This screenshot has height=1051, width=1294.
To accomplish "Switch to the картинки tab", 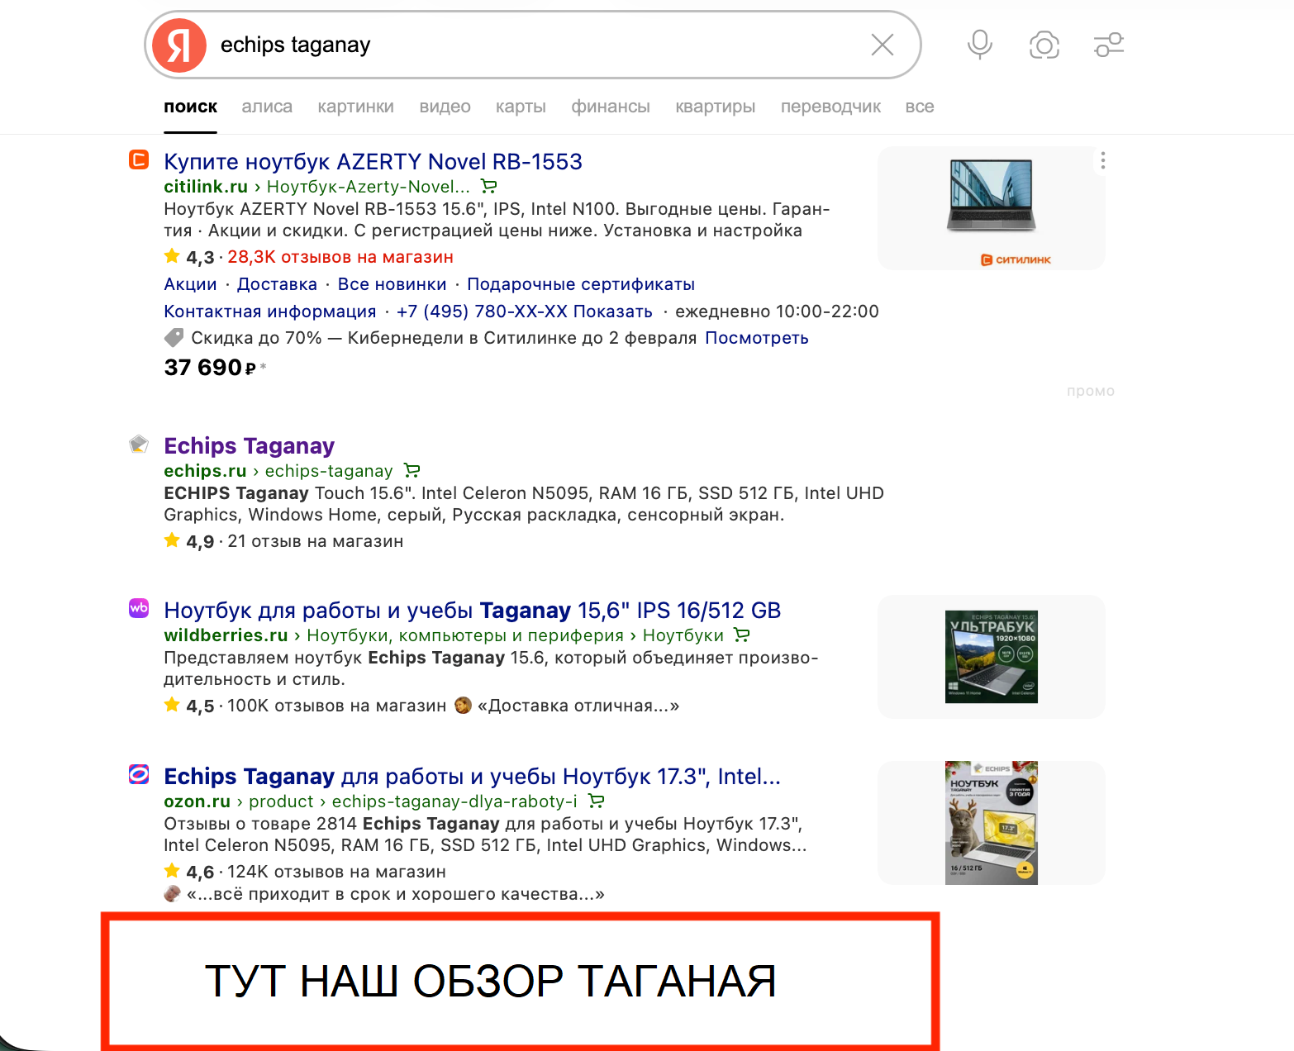I will pos(355,107).
